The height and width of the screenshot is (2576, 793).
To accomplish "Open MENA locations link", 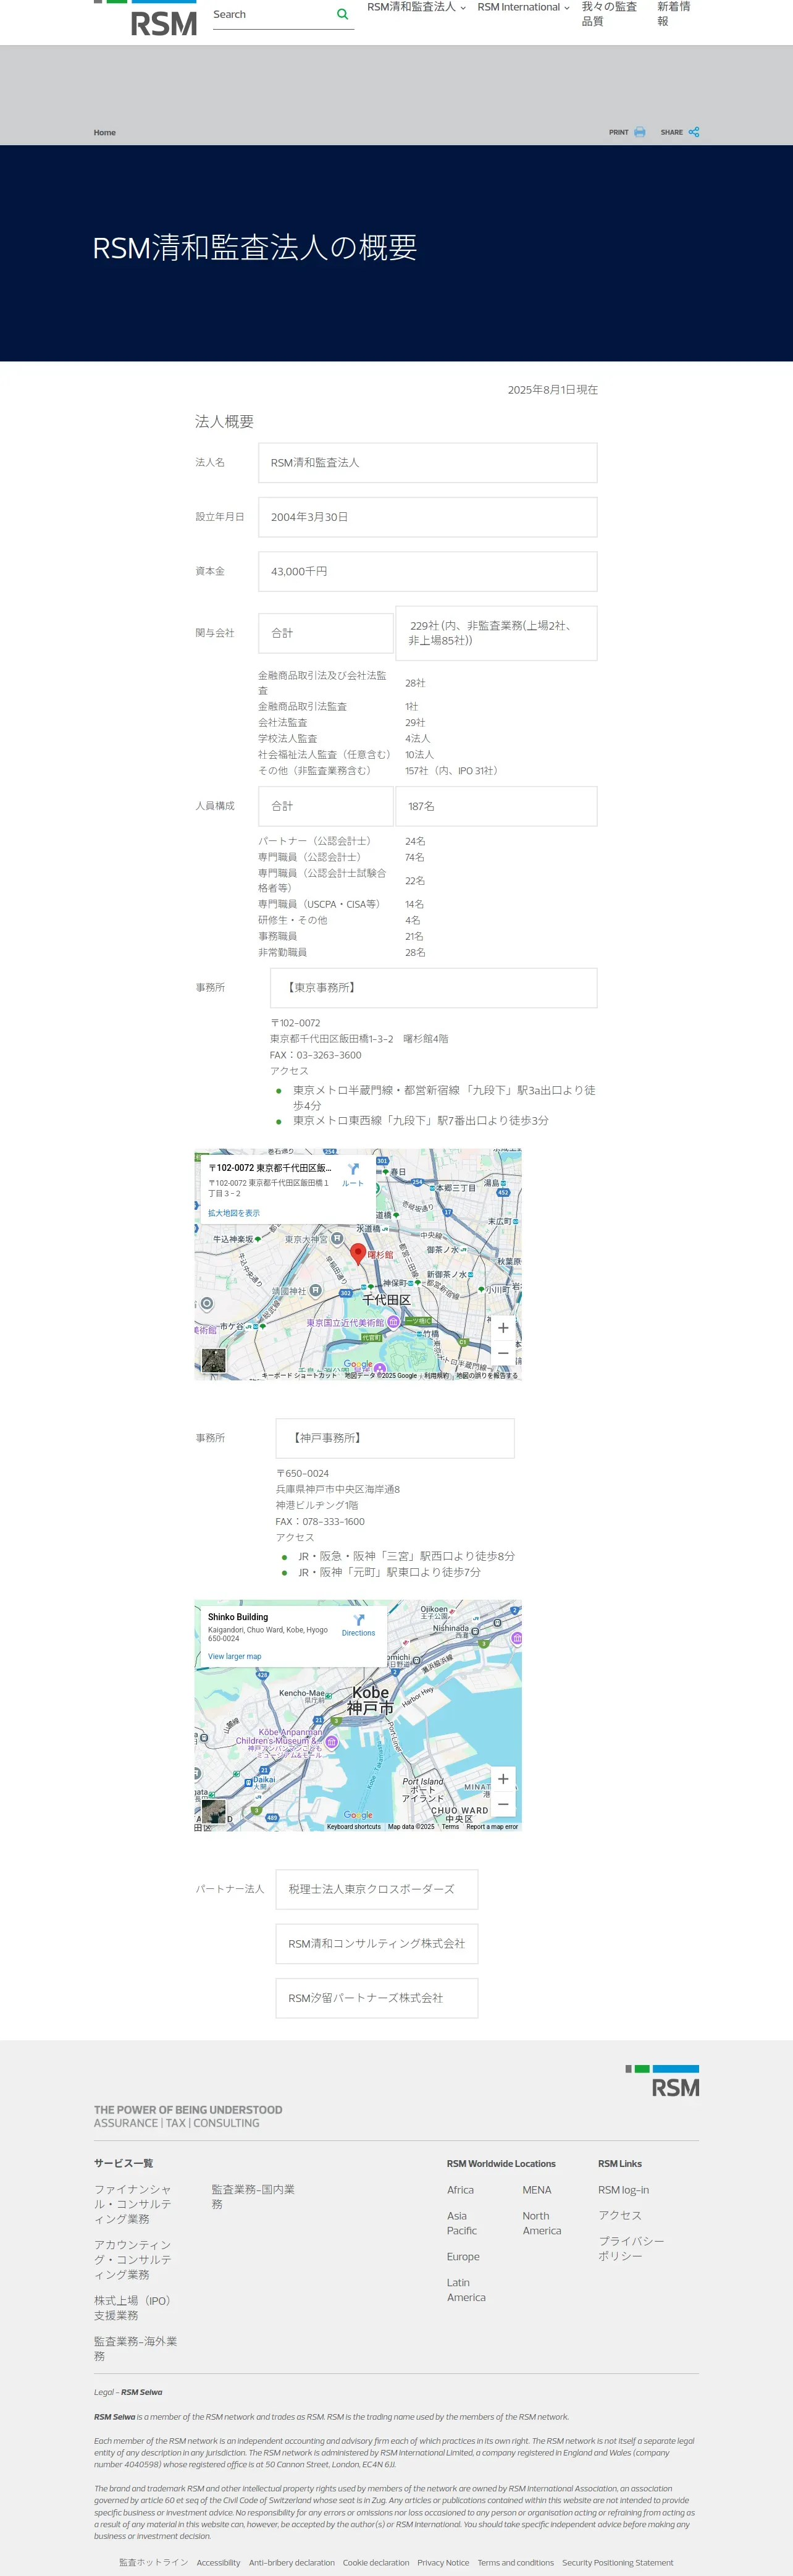I will pos(537,2189).
